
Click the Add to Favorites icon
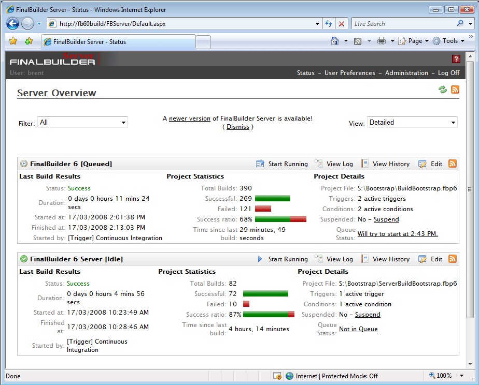[x=29, y=41]
